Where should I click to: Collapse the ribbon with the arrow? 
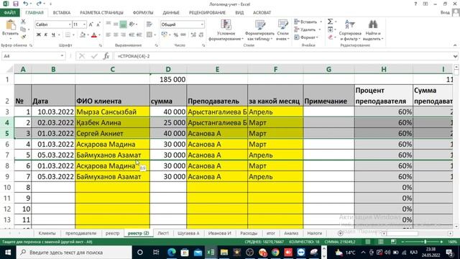tap(455, 45)
